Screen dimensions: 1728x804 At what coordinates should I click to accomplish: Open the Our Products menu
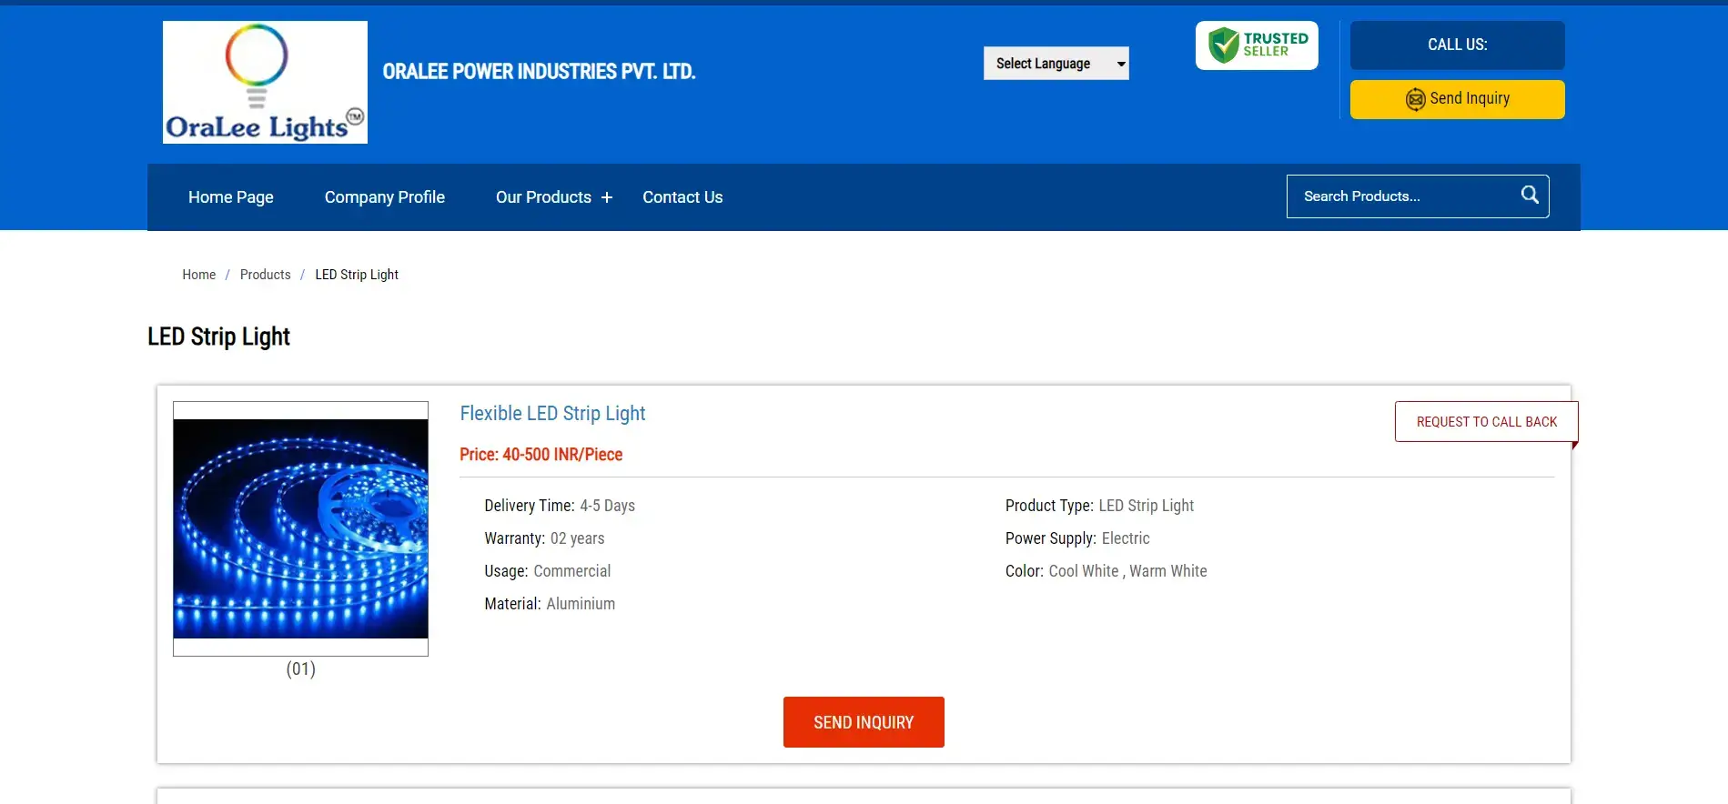pyautogui.click(x=543, y=197)
